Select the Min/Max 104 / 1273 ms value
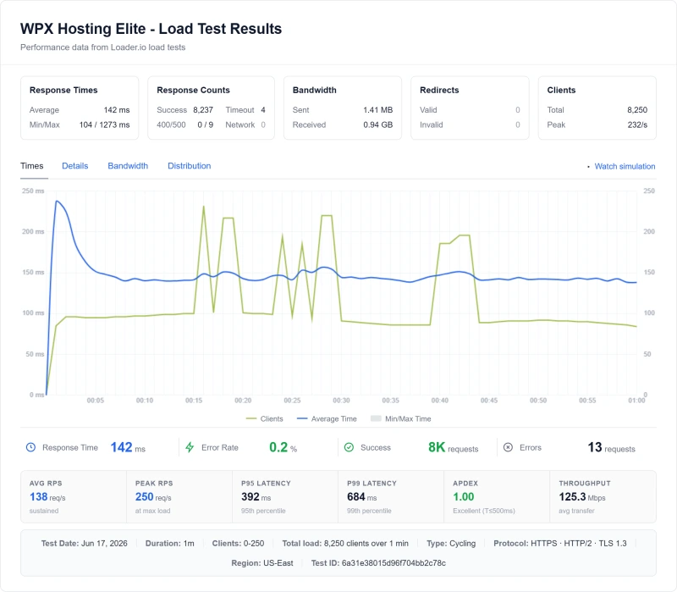677x592 pixels. coord(104,124)
